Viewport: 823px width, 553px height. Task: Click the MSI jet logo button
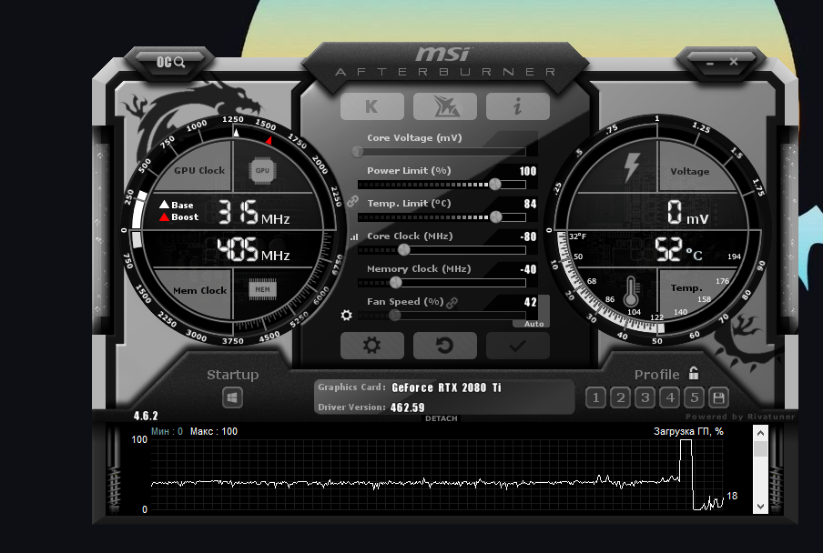[445, 106]
